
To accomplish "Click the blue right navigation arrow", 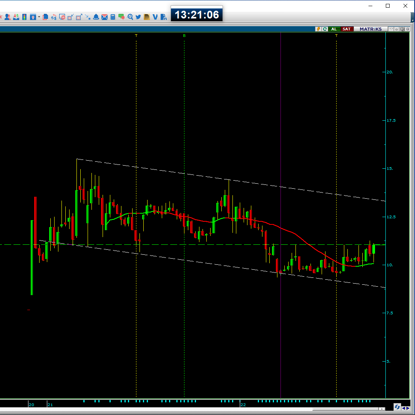I will (x=408, y=408).
